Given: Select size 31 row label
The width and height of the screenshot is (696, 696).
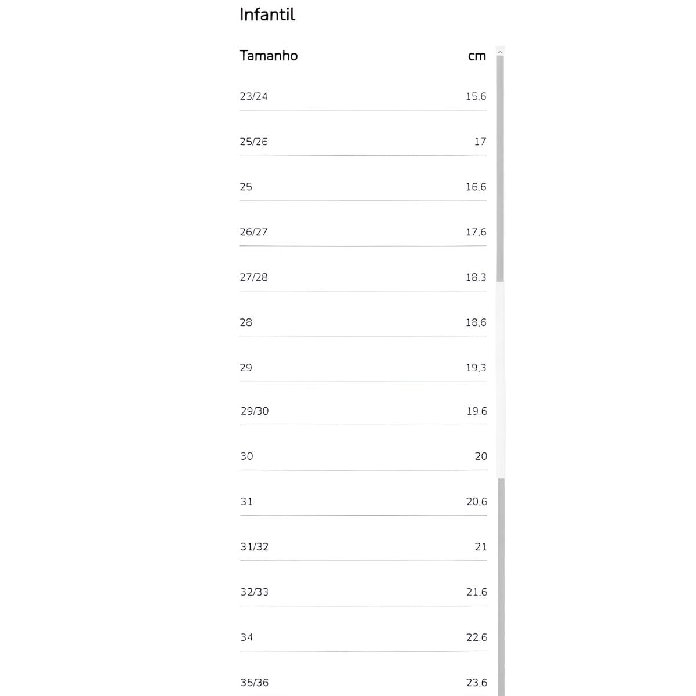Looking at the screenshot, I should [246, 502].
